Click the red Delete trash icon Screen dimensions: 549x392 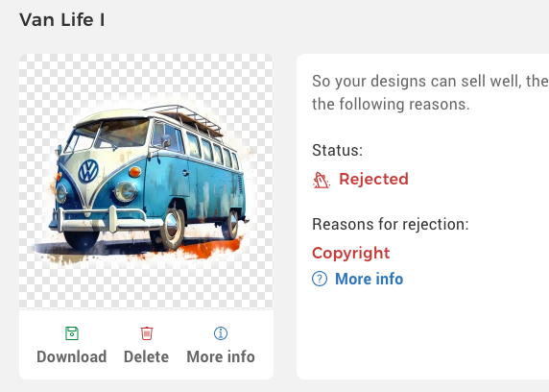pos(147,333)
